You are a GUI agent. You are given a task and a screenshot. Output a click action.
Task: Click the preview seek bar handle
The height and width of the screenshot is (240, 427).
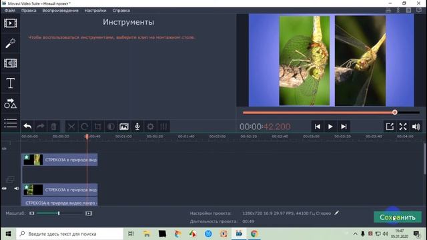pyautogui.click(x=394, y=112)
